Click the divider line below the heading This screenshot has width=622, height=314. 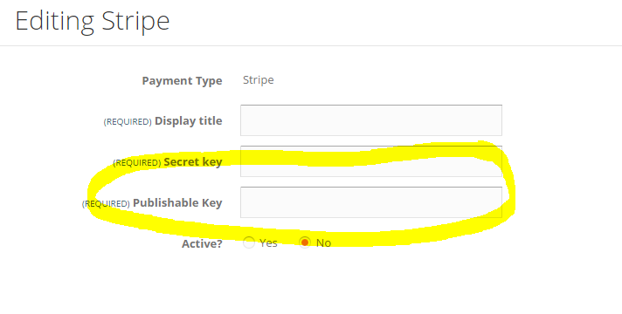(x=311, y=45)
